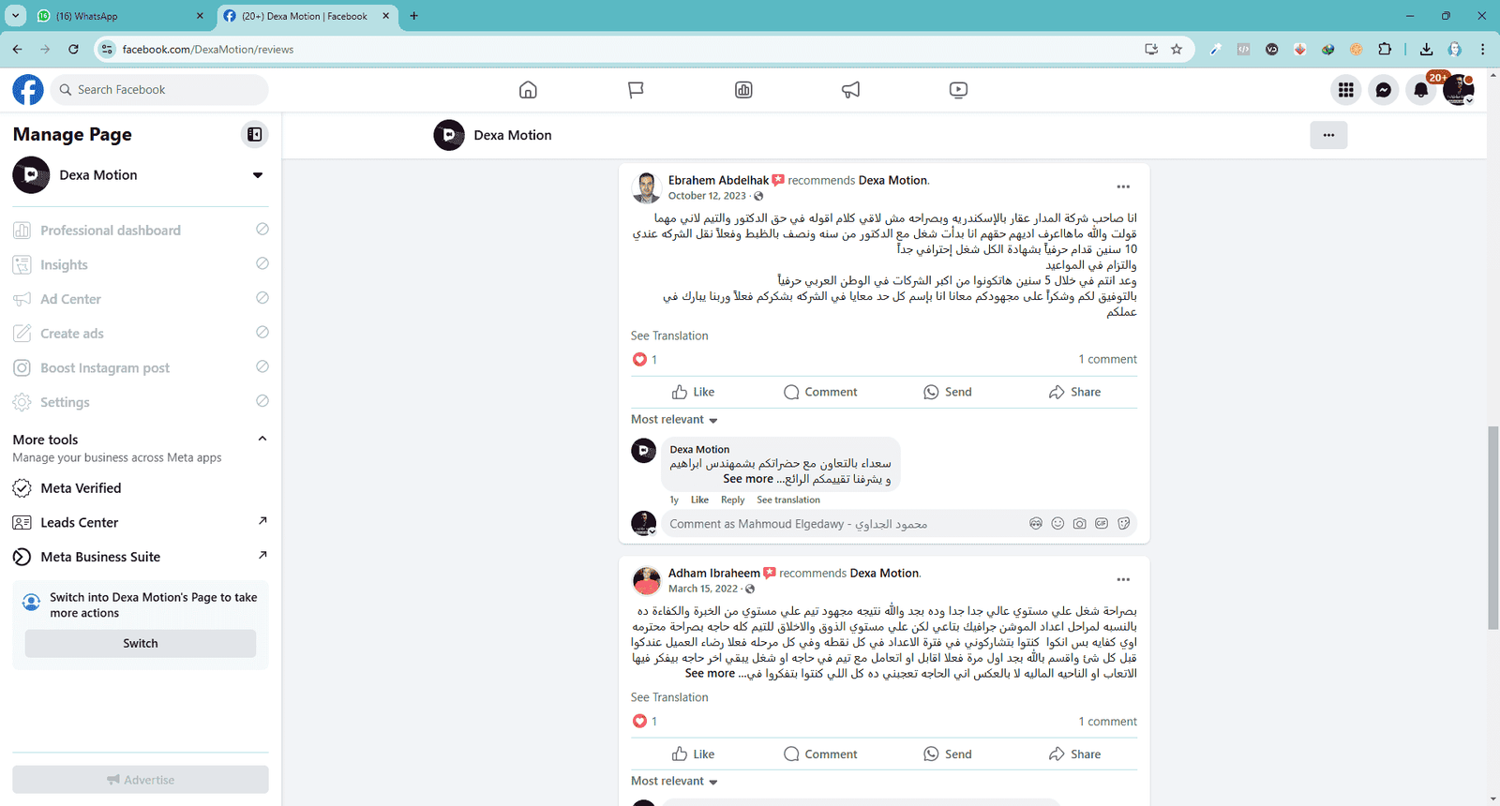Screen dimensions: 1500x806
Task: Switch to the WhatsApp browser tab
Action: pos(121,16)
